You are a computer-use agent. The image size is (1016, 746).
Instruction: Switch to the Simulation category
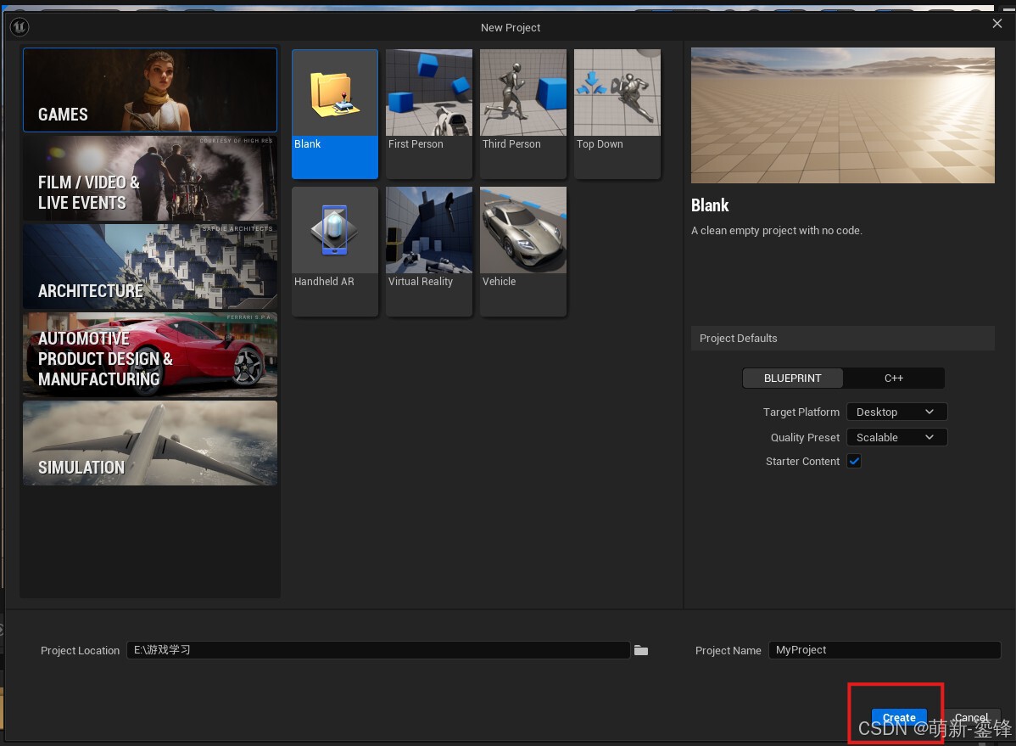point(149,443)
